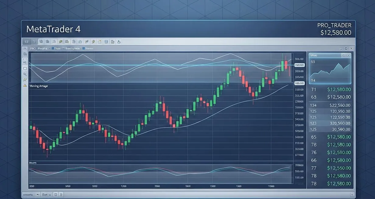The height and width of the screenshot is (199, 375).
Task: Click the yellow warning triangle in the left sidebar
Action: [25, 85]
